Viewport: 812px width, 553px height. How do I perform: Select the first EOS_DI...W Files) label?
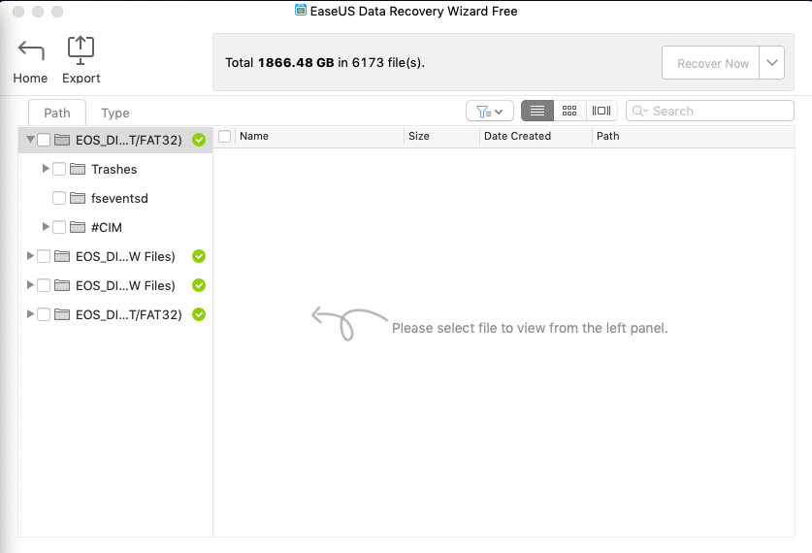point(125,256)
